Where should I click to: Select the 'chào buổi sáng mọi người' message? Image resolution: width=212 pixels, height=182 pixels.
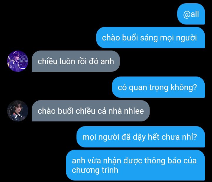(x=150, y=38)
